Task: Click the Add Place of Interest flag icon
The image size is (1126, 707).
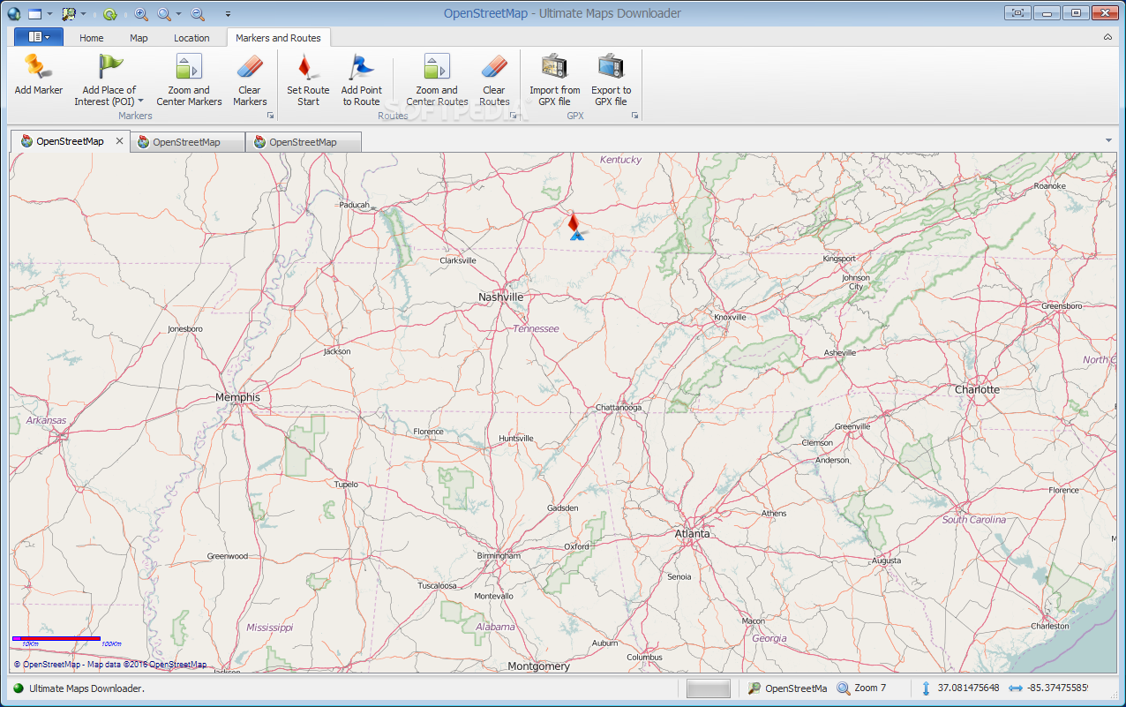Action: tap(110, 66)
